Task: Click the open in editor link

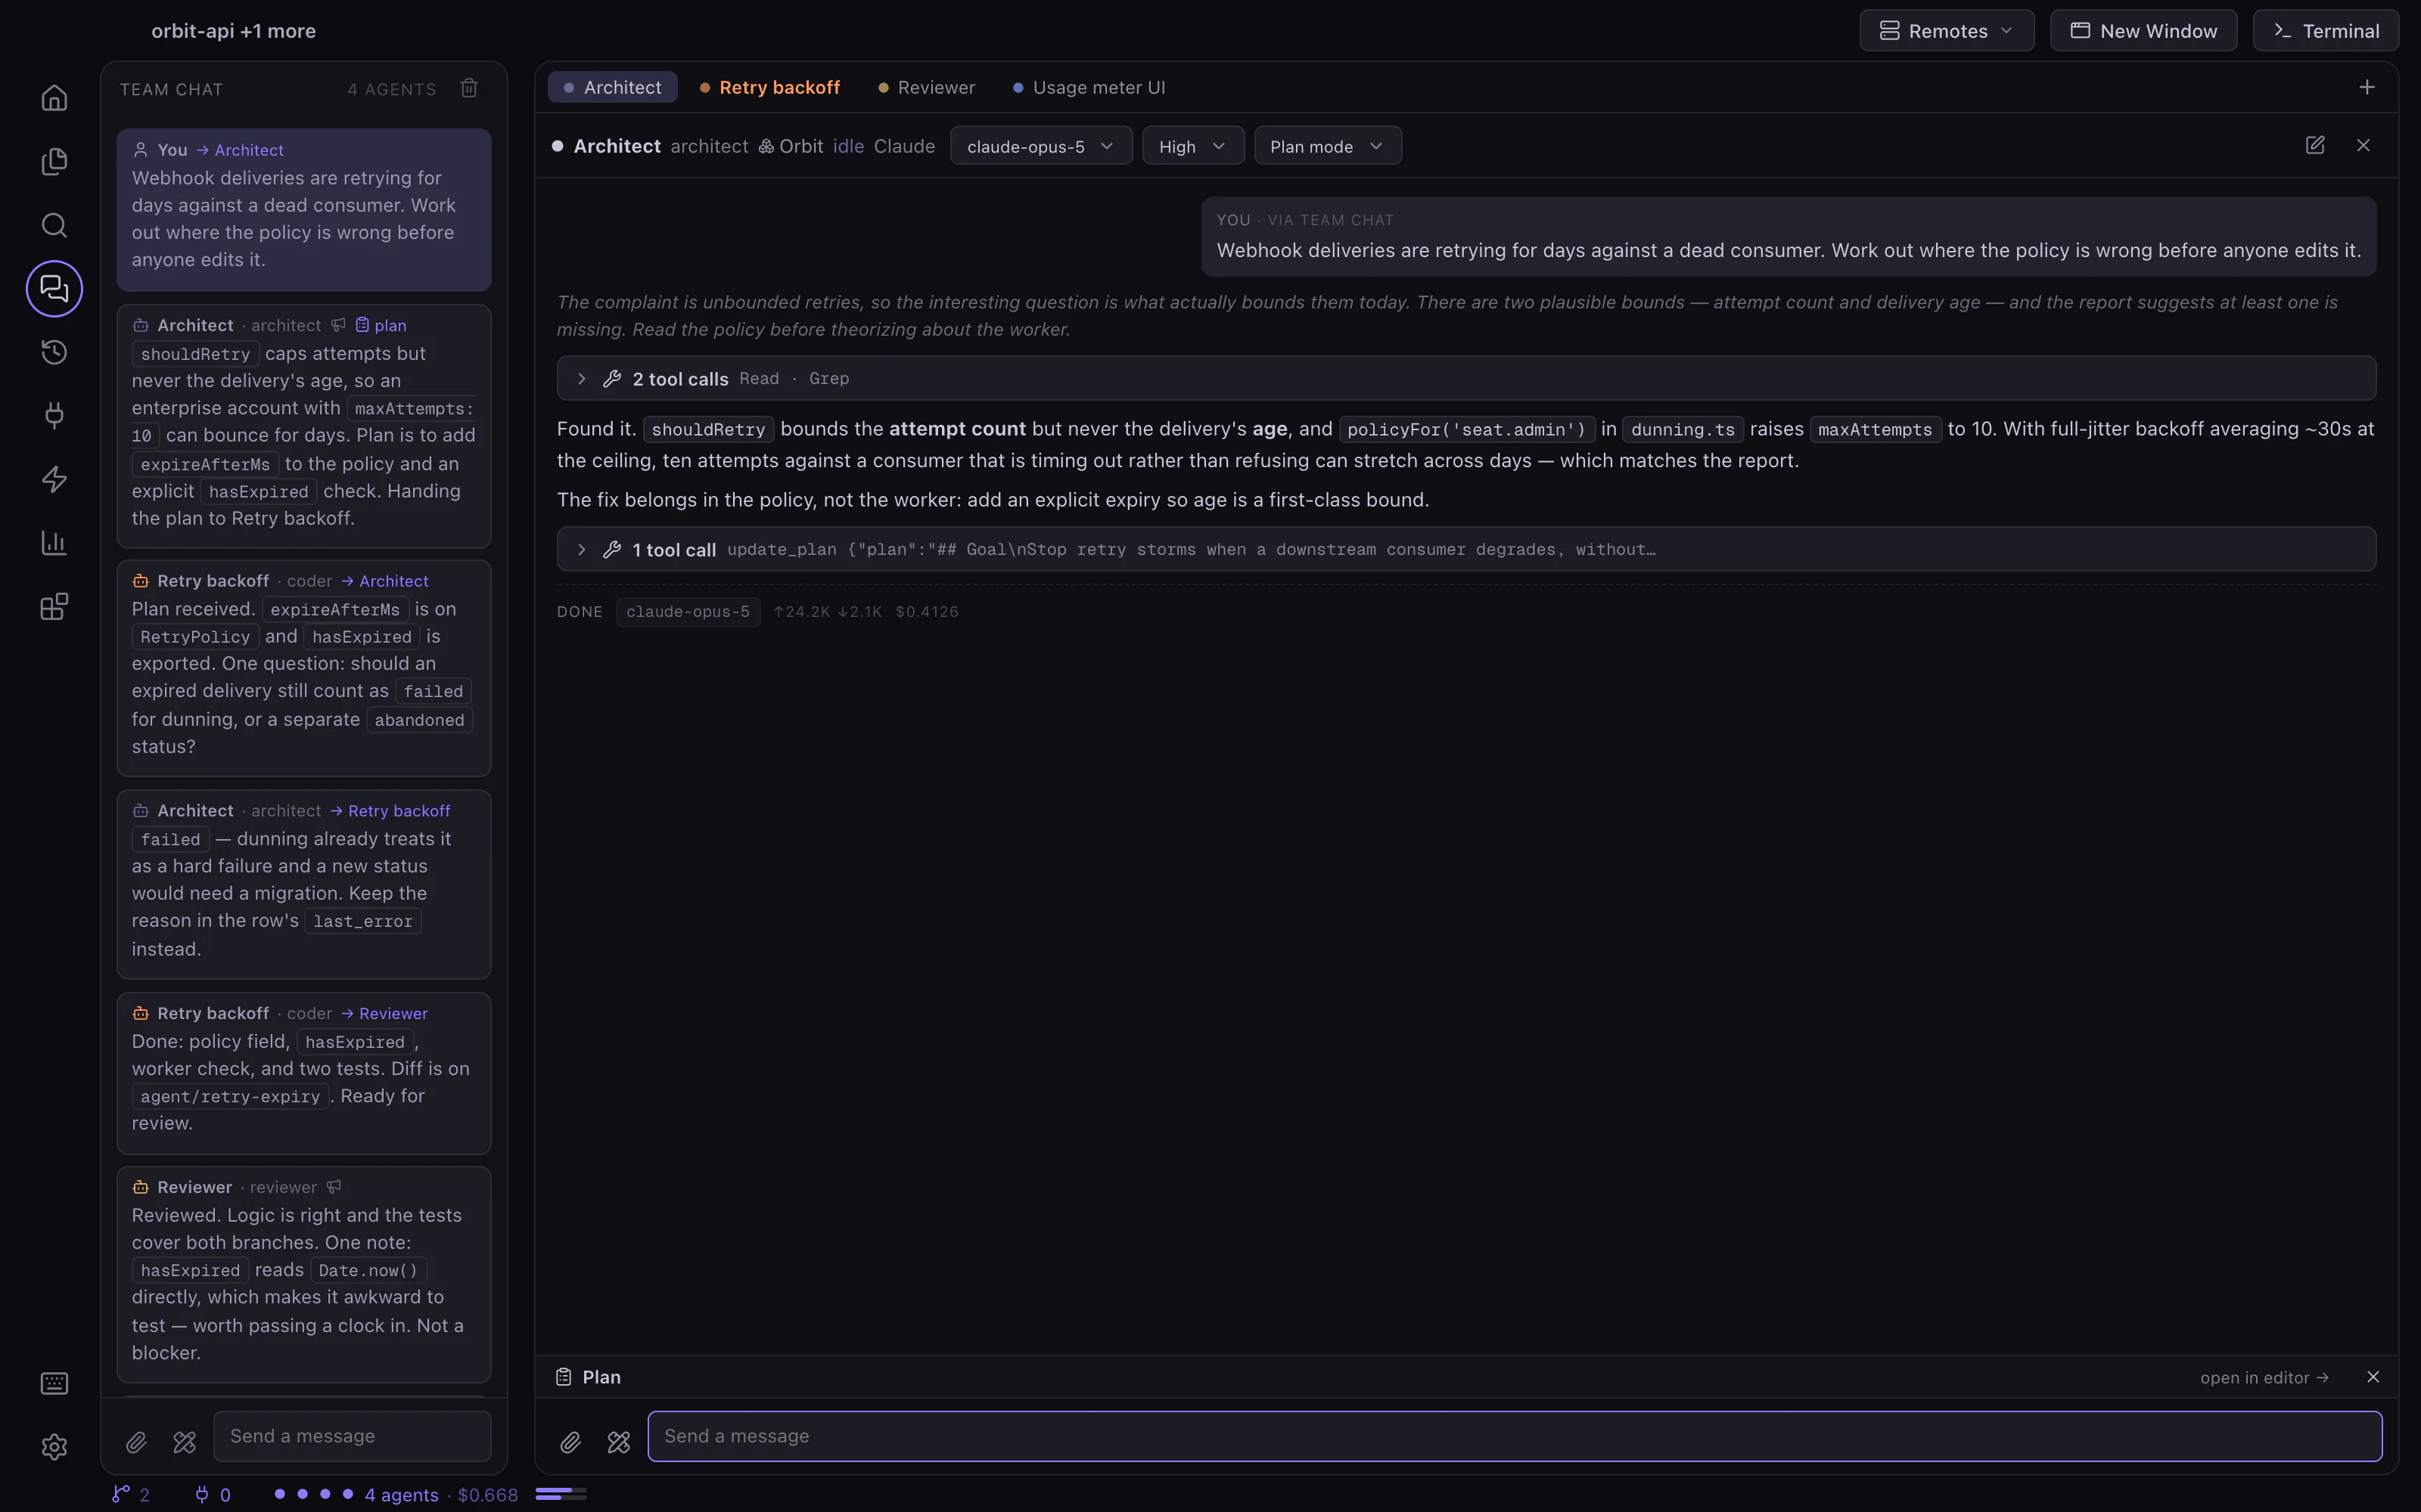Action: point(2264,1377)
